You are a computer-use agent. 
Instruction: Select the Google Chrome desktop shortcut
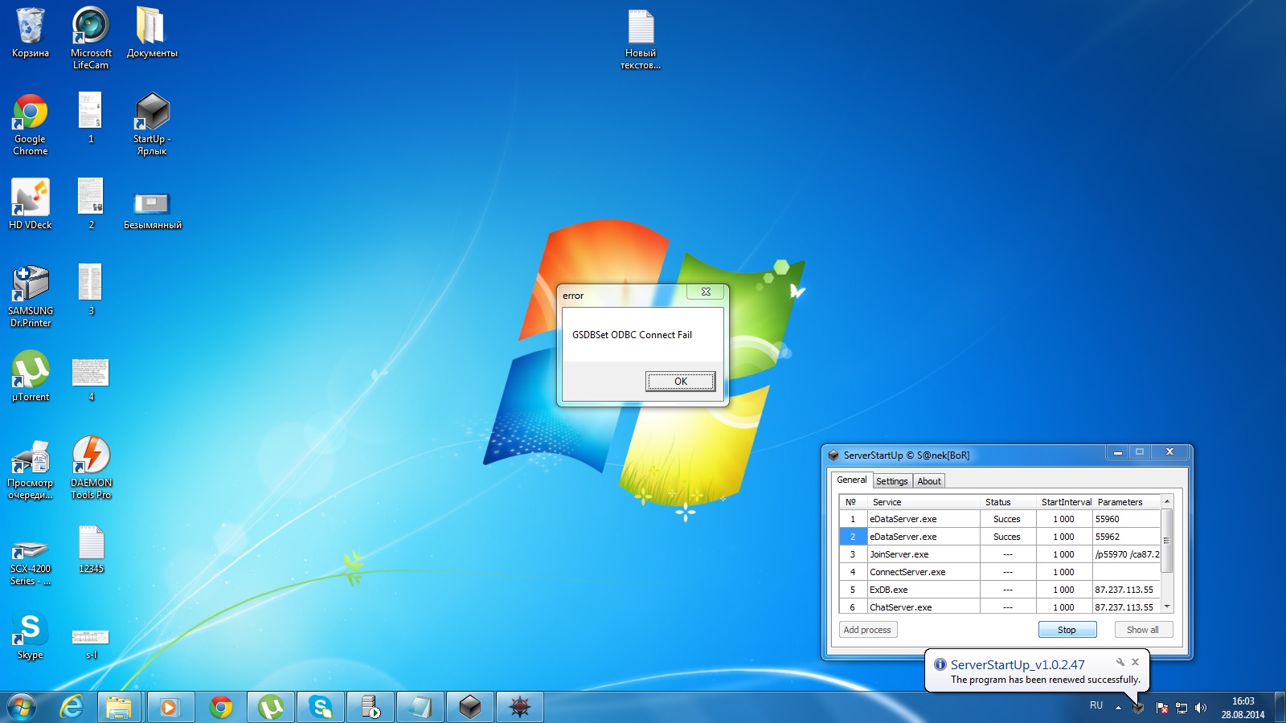pyautogui.click(x=31, y=125)
